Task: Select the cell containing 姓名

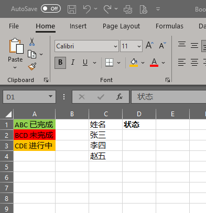Action: pyautogui.click(x=106, y=125)
